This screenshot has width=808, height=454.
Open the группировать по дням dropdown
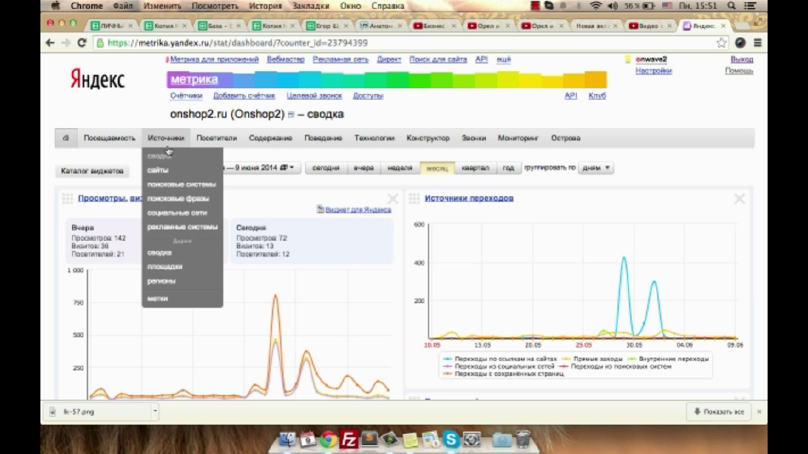tap(595, 168)
